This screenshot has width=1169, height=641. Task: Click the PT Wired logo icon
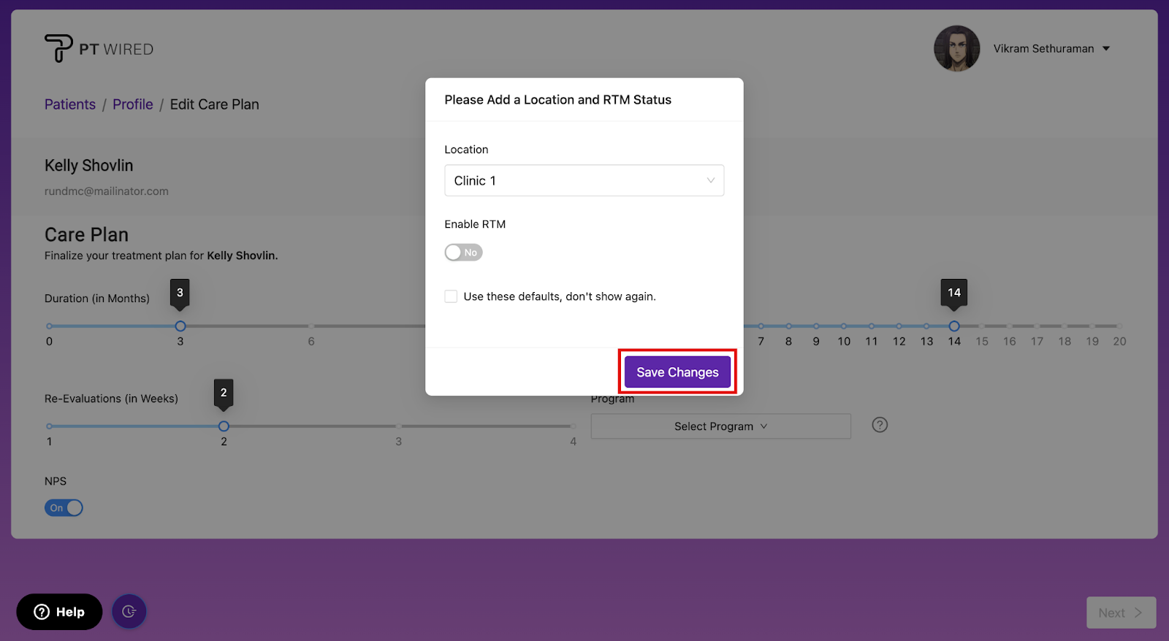58,48
